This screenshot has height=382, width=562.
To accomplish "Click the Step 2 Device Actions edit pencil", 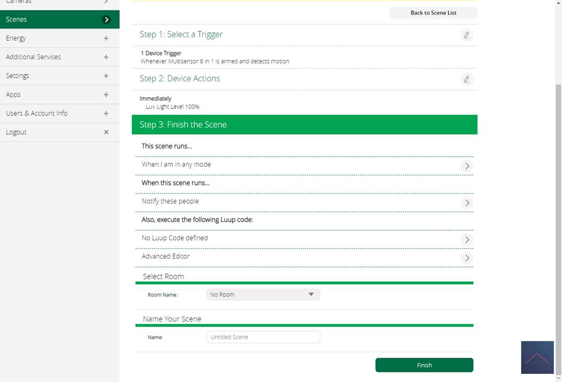I will [466, 79].
